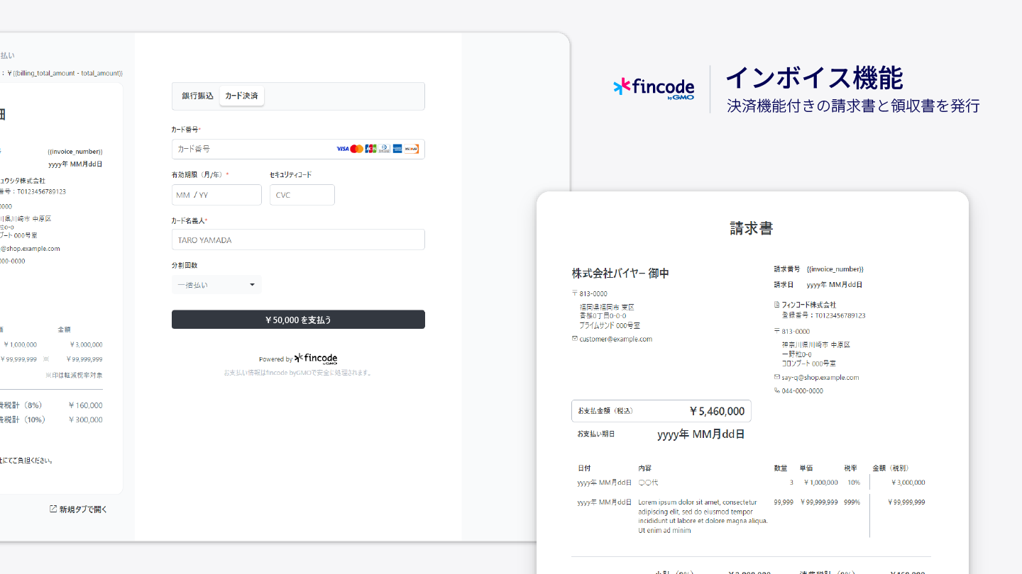The width and height of the screenshot is (1022, 574).
Task: Click the Diners Club card icon
Action: 384,149
